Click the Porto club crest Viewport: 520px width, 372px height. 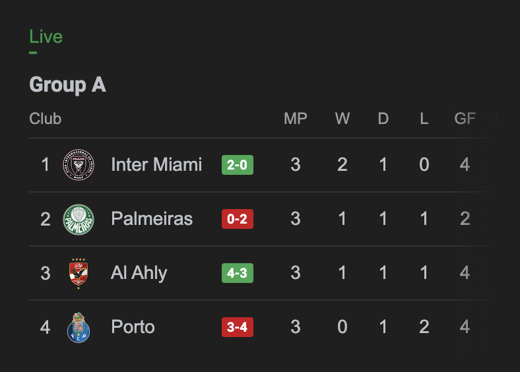[79, 328]
